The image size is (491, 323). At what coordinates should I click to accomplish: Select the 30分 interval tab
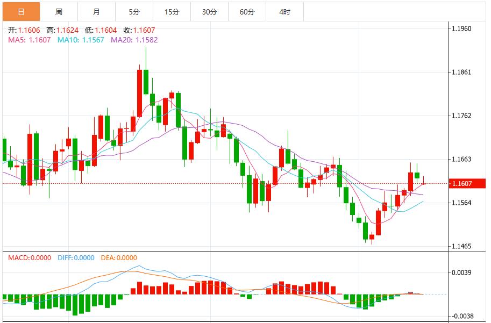(x=209, y=12)
